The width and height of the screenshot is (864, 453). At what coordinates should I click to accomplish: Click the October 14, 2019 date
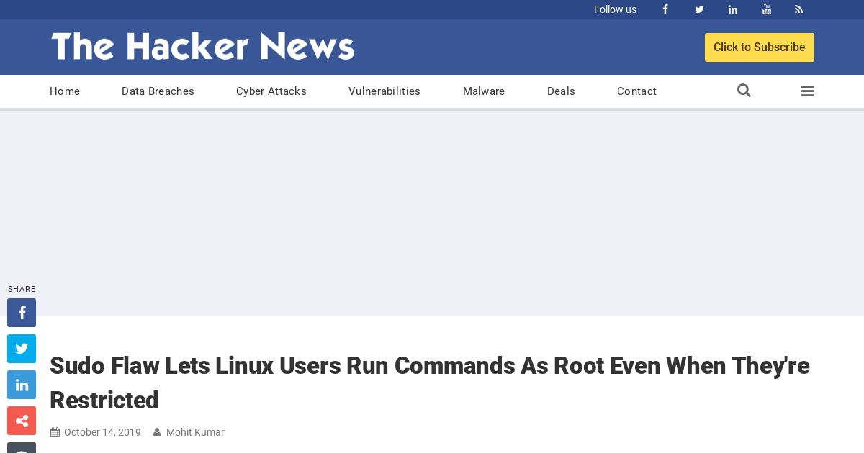pyautogui.click(x=102, y=432)
